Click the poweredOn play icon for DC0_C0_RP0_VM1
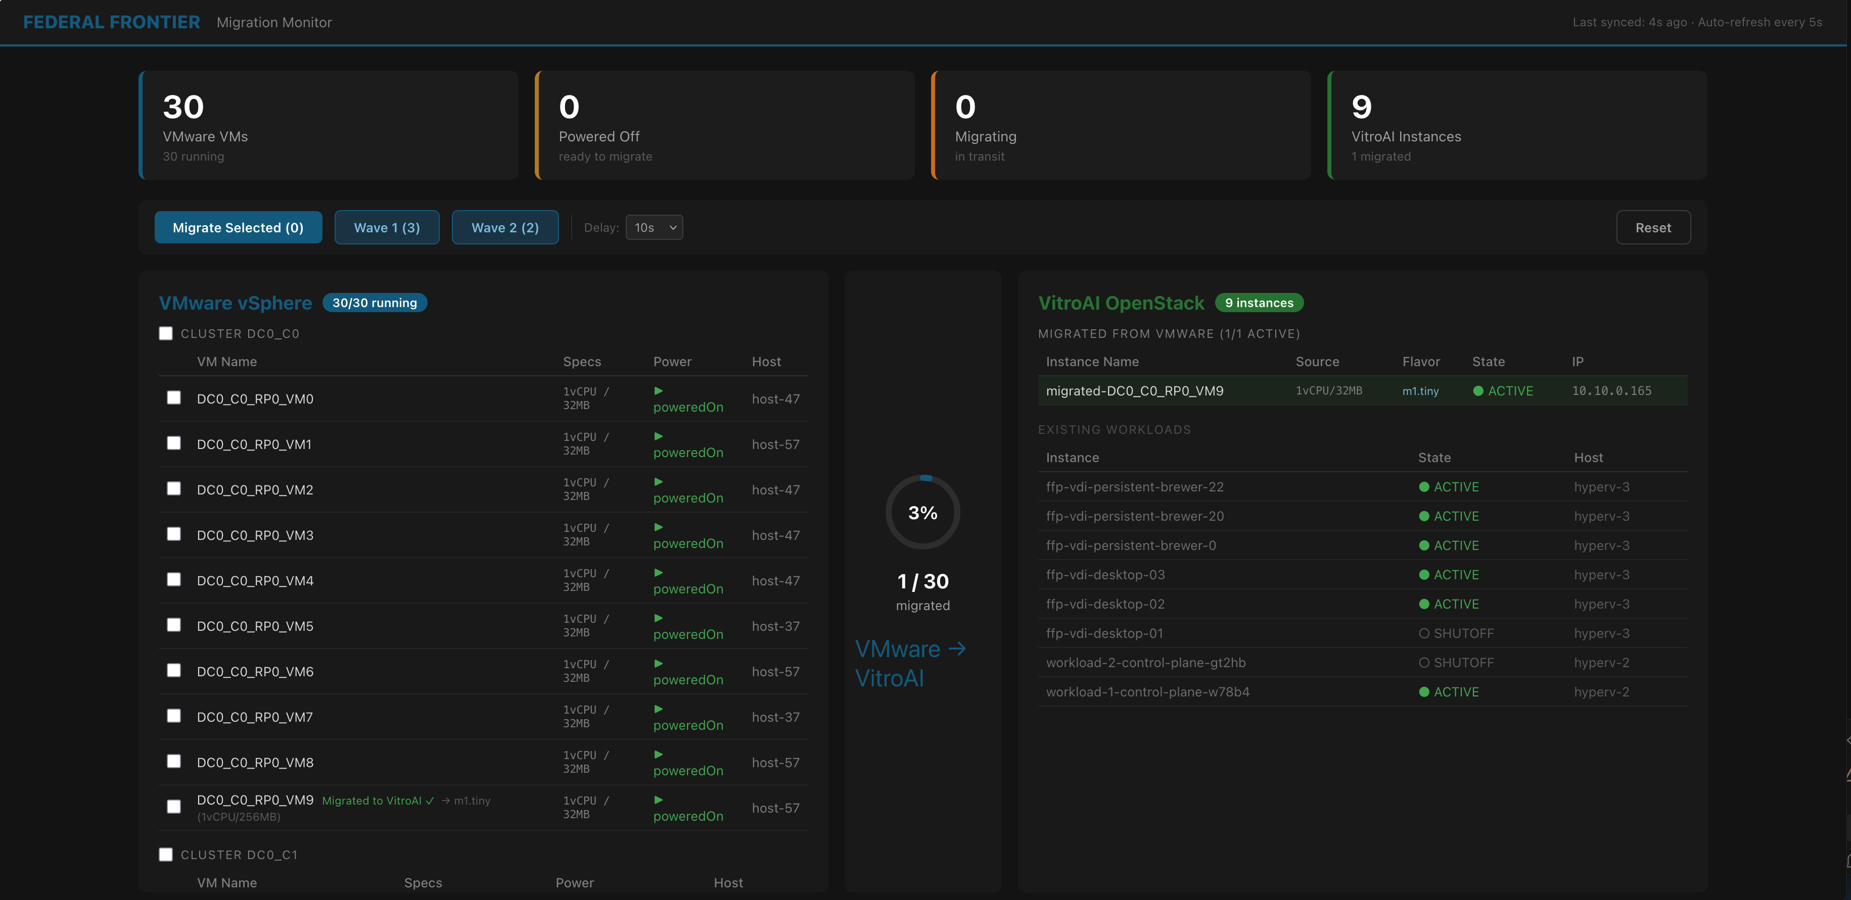The width and height of the screenshot is (1851, 900). [x=658, y=436]
